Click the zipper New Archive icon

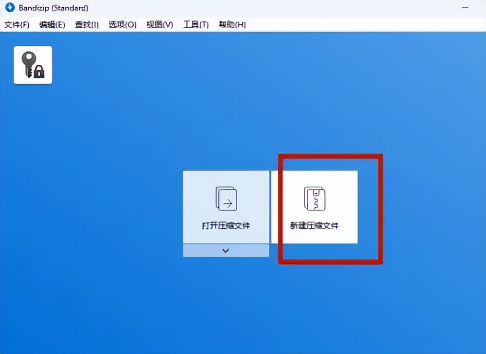[x=314, y=198]
